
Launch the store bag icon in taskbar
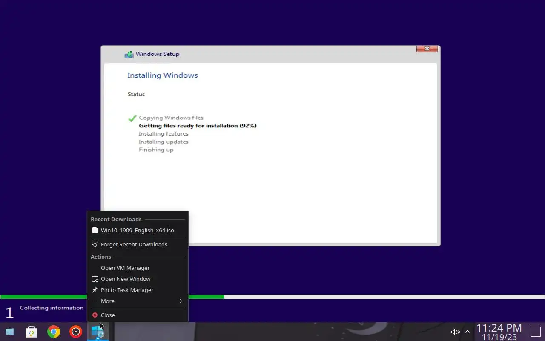32,332
